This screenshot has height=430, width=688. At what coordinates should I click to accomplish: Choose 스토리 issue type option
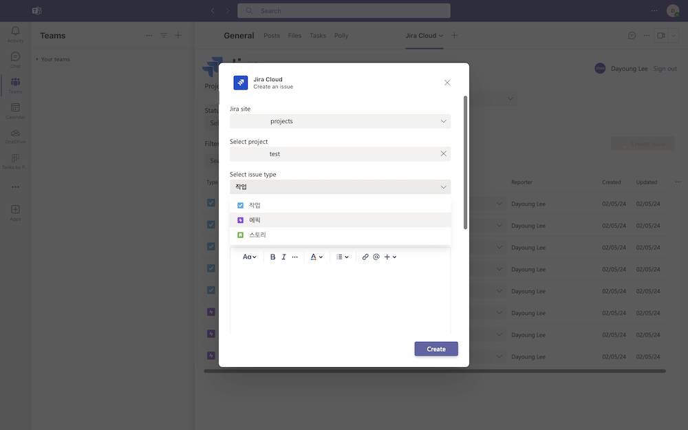point(340,235)
